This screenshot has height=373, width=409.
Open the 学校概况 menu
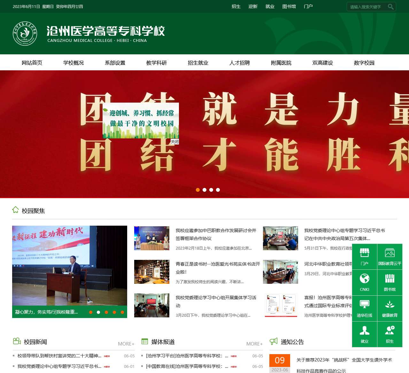(73, 63)
